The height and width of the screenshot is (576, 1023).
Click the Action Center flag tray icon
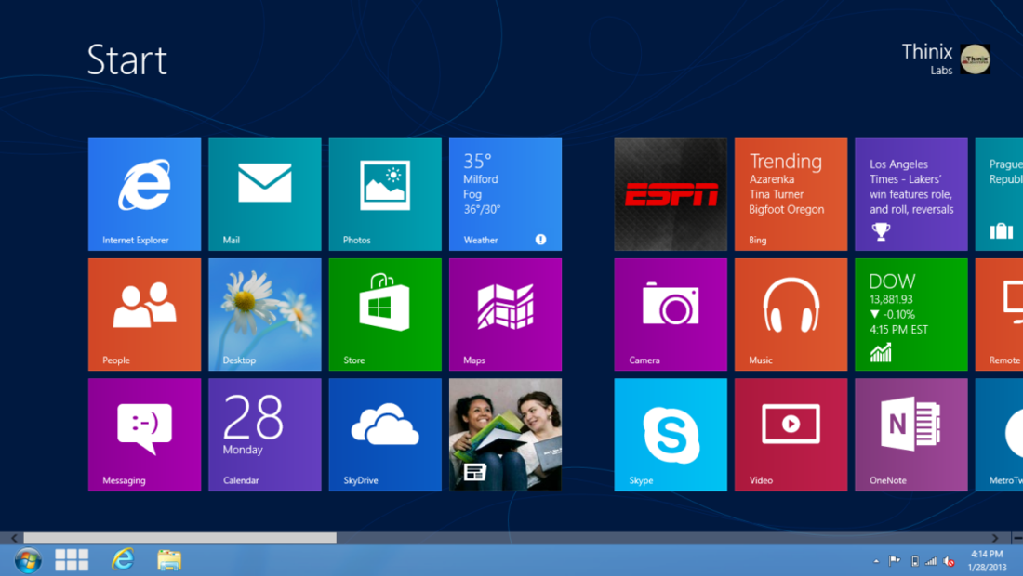coord(895,560)
